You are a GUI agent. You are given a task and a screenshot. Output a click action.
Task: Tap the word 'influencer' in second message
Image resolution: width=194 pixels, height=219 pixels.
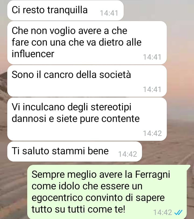(33, 54)
